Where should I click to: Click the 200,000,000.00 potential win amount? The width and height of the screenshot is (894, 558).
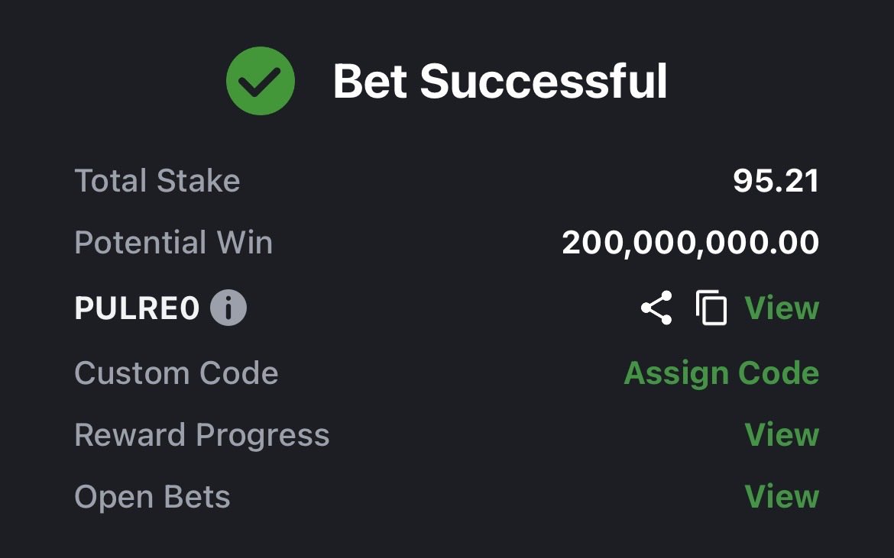[x=690, y=243]
